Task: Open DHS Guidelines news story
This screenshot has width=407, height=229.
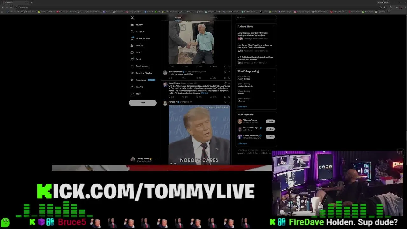Action: click(255, 60)
